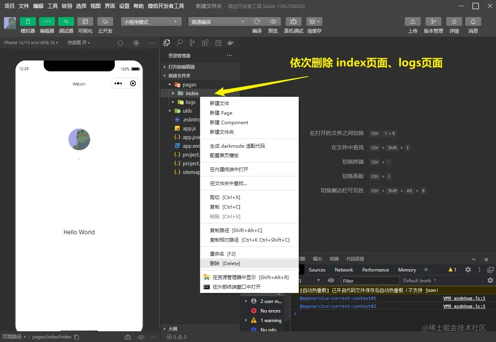This screenshot has height=342, width=496.
Task: Open the 项目 menu
Action: pos(9,6)
